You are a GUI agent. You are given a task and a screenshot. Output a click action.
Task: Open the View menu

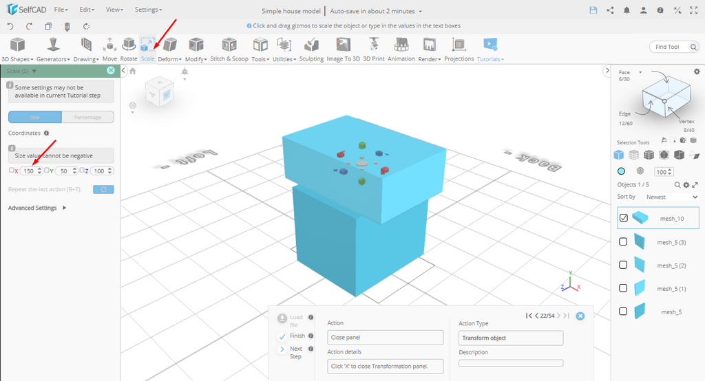[x=114, y=10]
